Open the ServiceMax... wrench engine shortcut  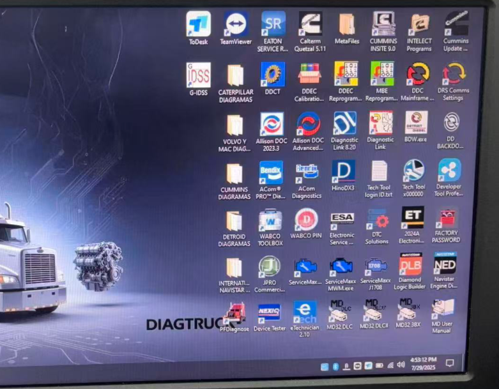click(x=305, y=272)
